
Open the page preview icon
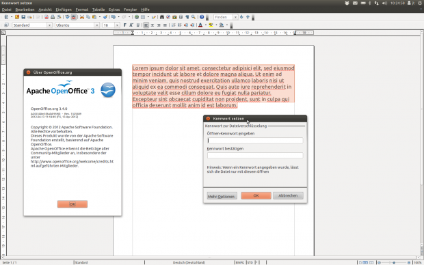(59, 17)
